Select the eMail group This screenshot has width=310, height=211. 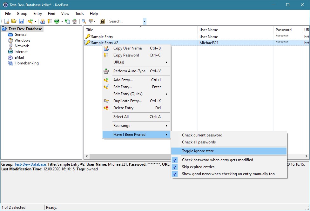click(x=19, y=57)
